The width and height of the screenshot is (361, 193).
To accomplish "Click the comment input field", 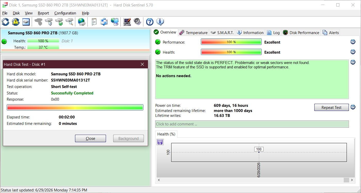I will tap(252, 124).
